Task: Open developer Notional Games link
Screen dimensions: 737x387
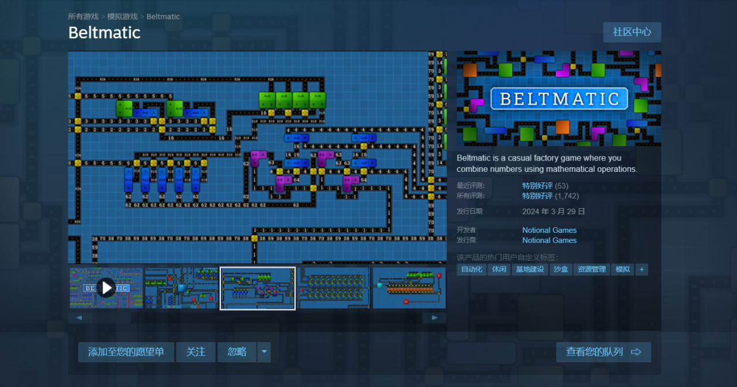Action: pyautogui.click(x=549, y=230)
